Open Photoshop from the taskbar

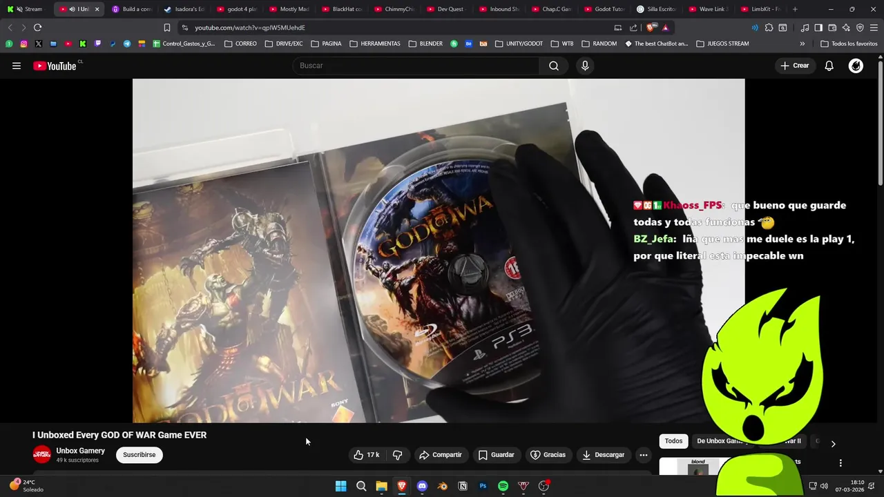(x=483, y=486)
